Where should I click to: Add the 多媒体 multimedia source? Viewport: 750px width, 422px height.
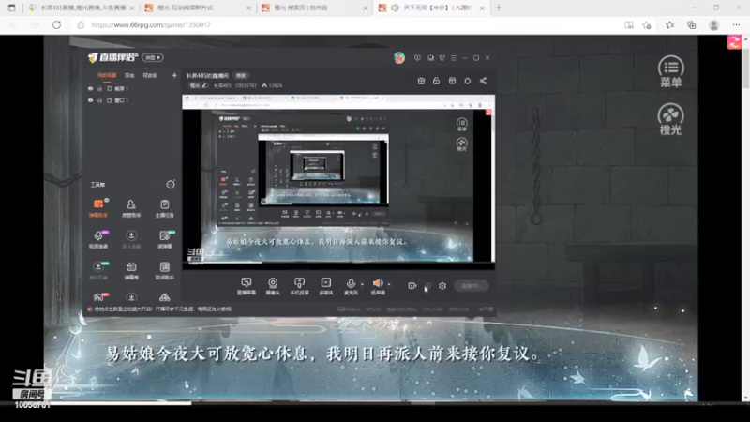pyautogui.click(x=325, y=286)
